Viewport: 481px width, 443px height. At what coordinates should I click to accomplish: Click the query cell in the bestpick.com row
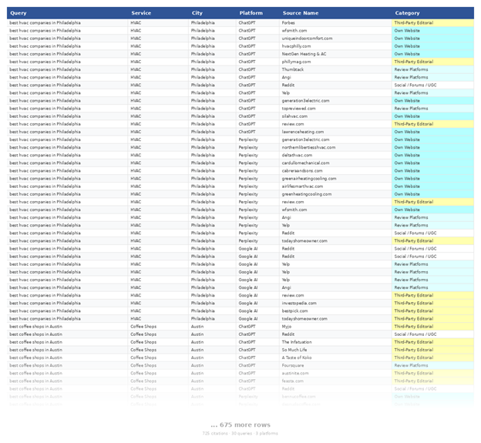click(67, 310)
